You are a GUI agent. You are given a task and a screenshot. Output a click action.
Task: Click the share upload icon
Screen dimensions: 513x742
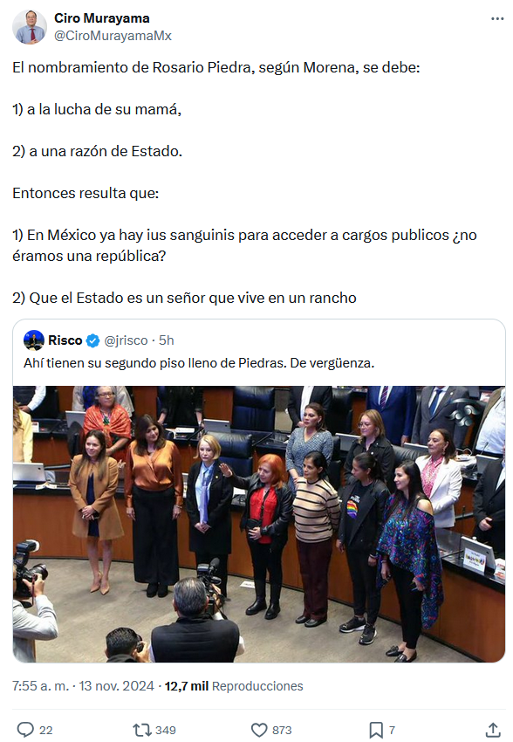click(x=493, y=729)
